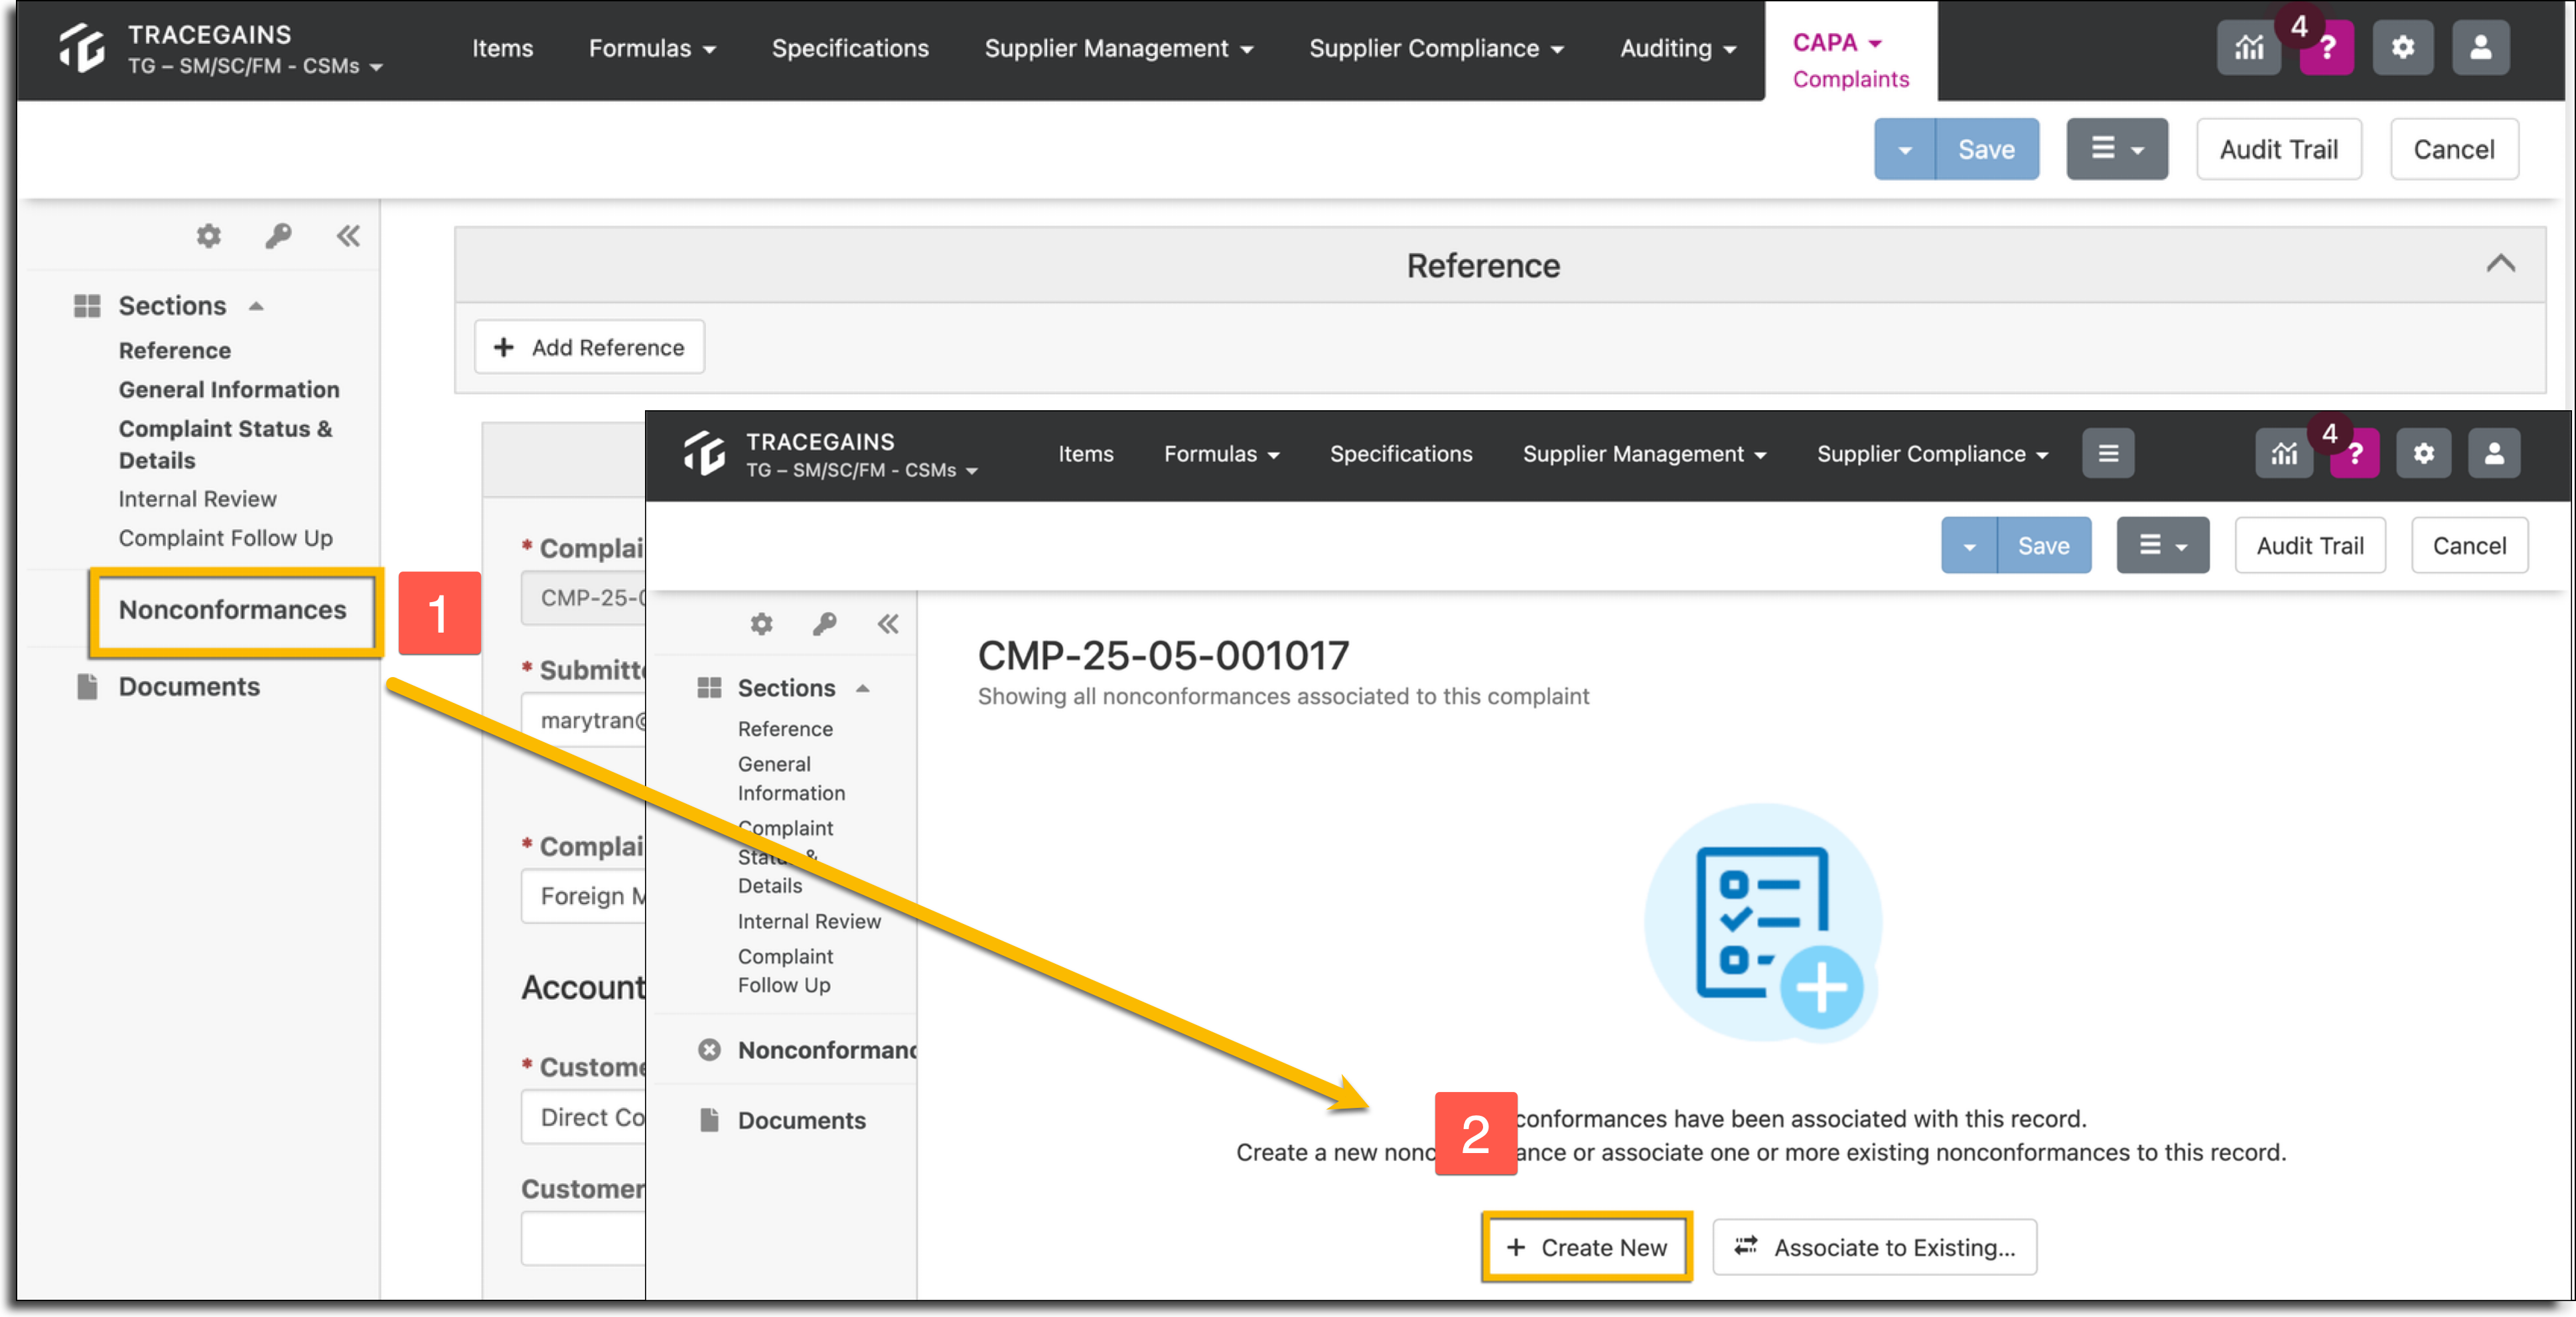Click the Nonconformances circle-x icon in the front sidebar
2576x1317 pixels.
click(x=709, y=1050)
